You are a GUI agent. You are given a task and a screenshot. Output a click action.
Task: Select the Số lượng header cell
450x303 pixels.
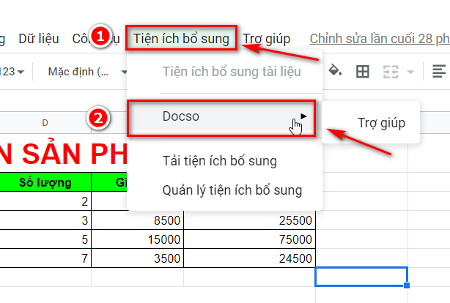[x=45, y=182]
